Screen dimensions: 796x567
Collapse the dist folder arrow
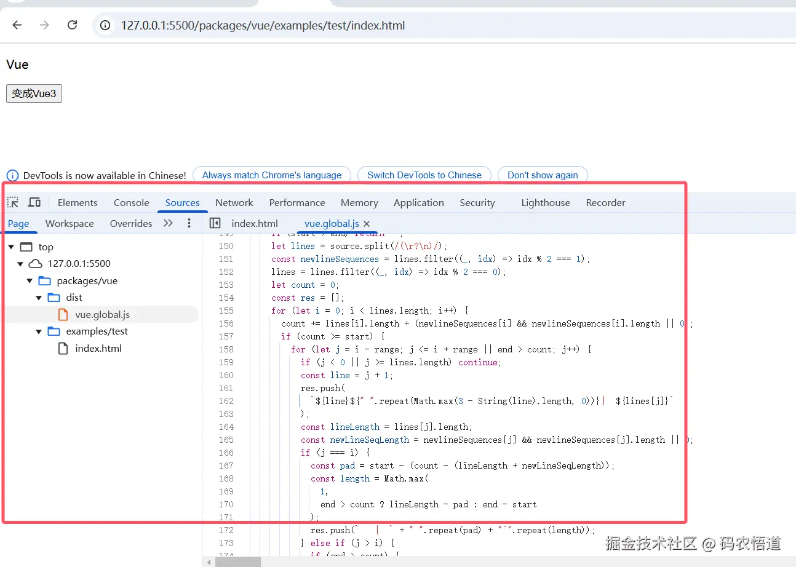[x=39, y=298]
